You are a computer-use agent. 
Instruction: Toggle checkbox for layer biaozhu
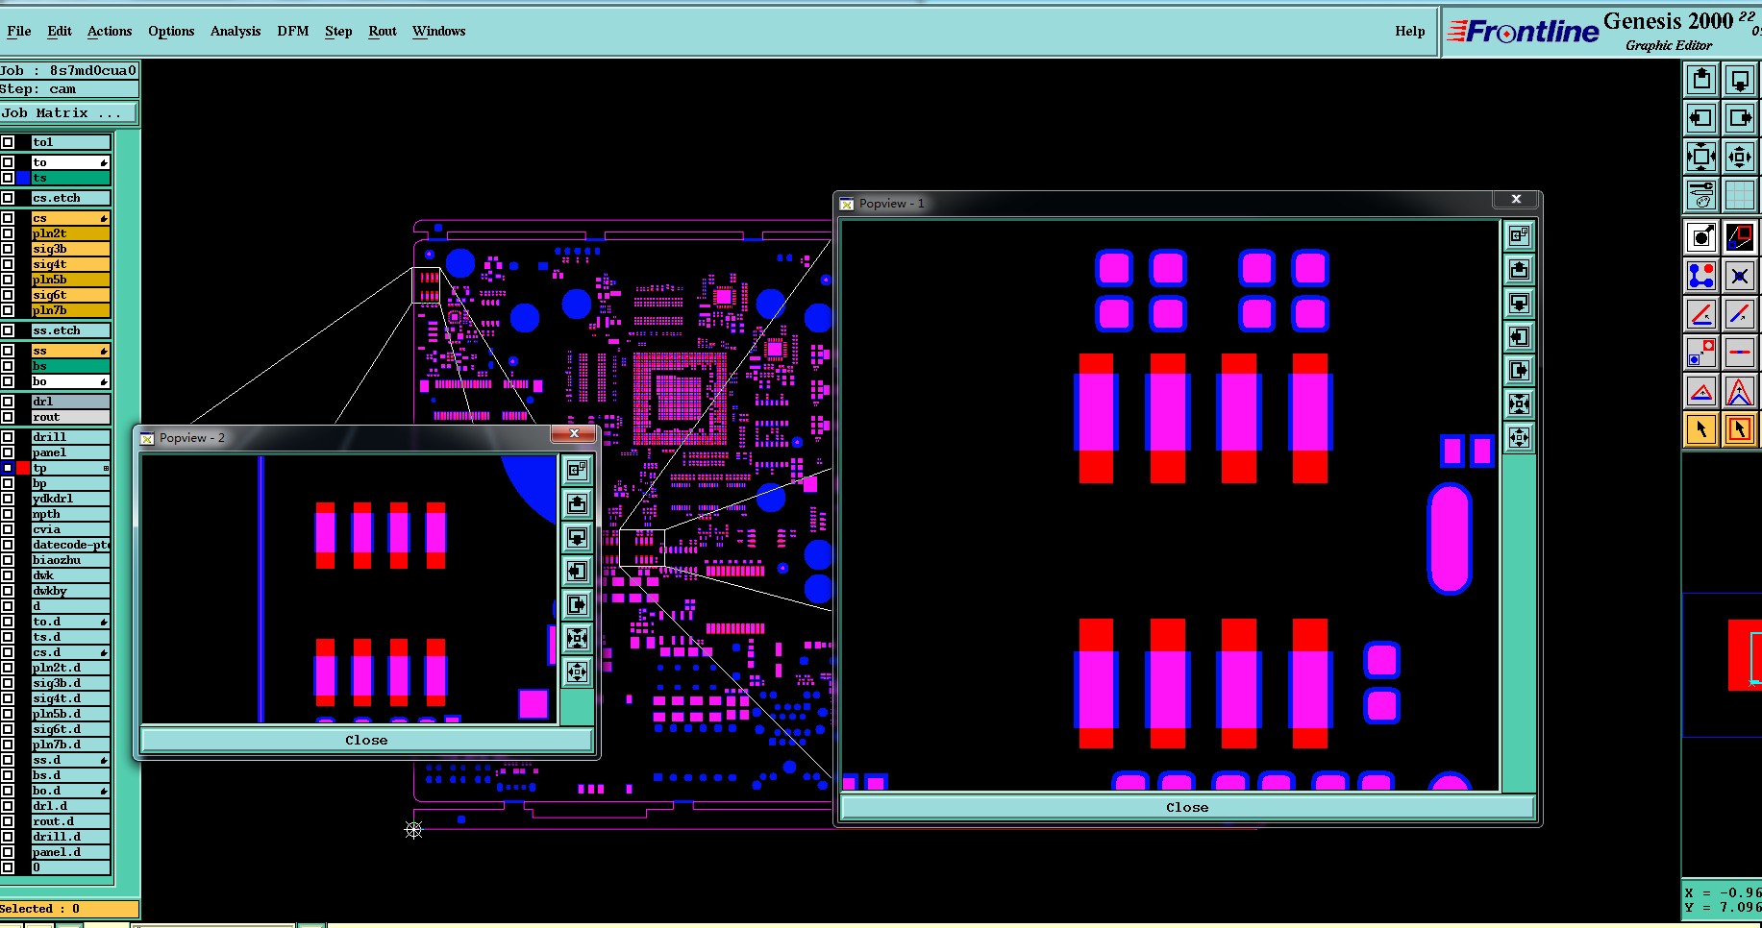(x=8, y=560)
